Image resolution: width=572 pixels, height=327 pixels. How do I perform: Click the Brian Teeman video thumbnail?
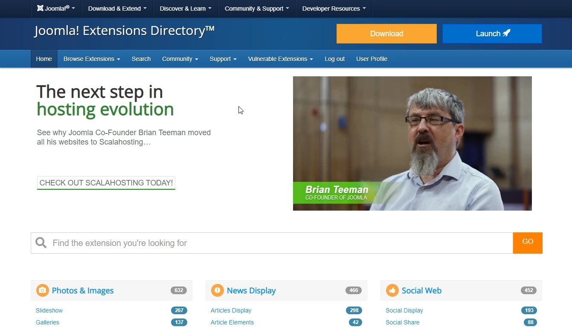[x=412, y=143]
